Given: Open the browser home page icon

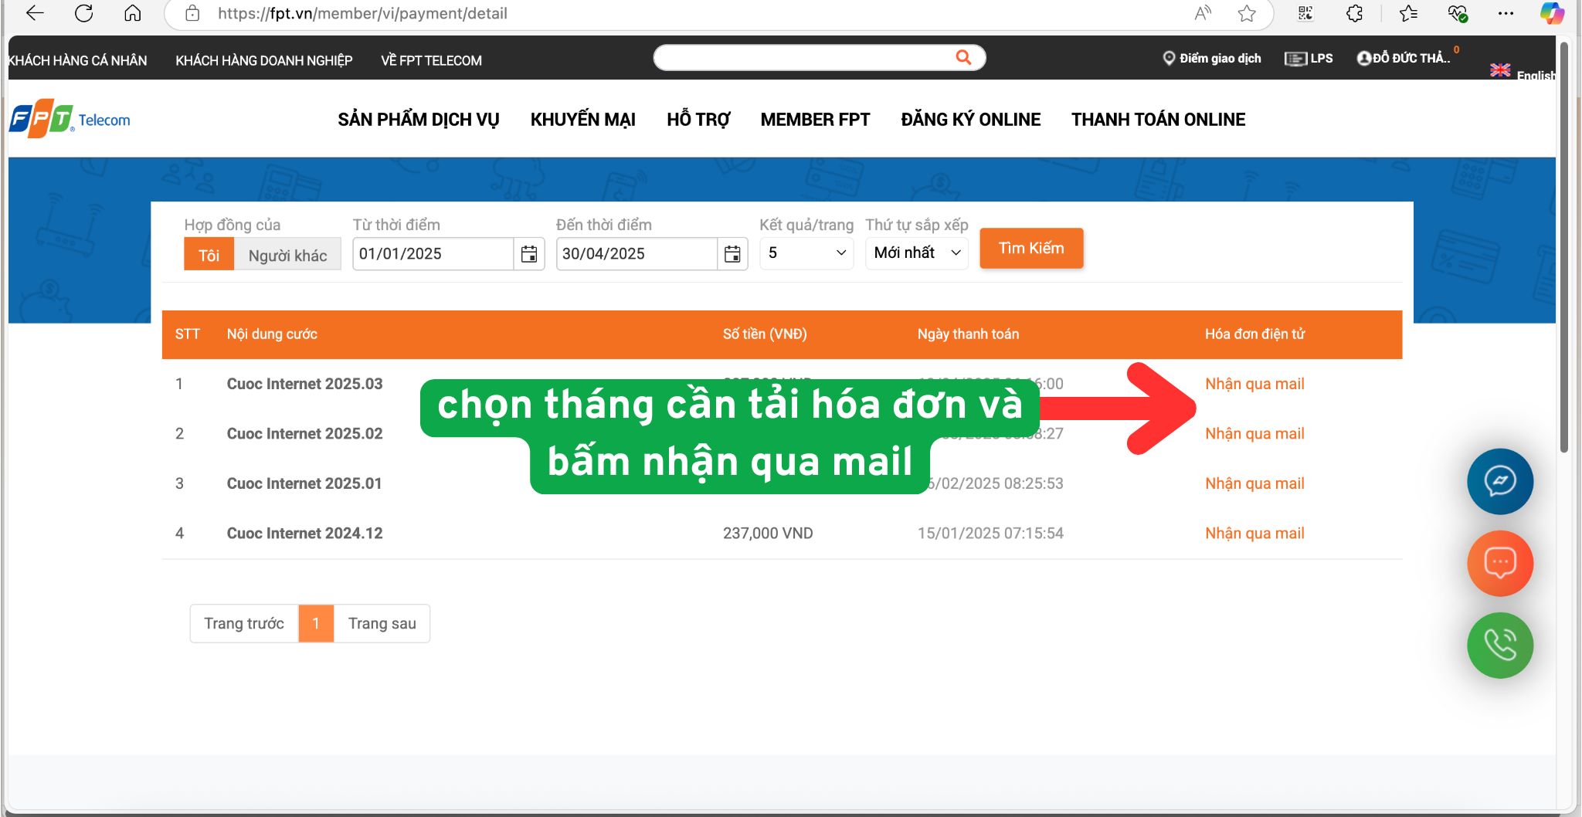Looking at the screenshot, I should click(x=132, y=13).
